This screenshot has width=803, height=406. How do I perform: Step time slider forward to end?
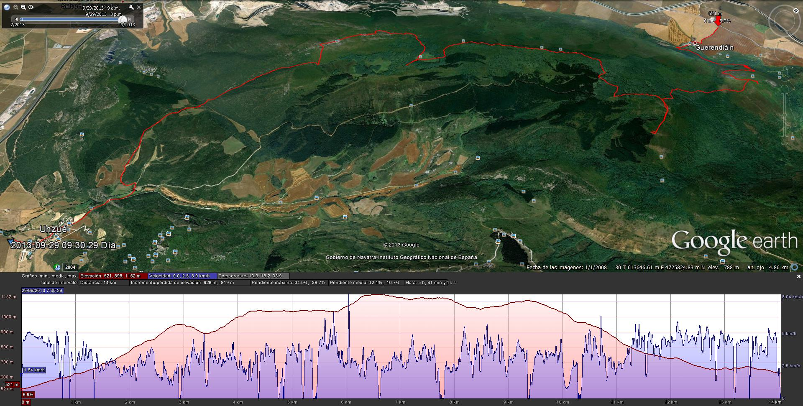[130, 19]
